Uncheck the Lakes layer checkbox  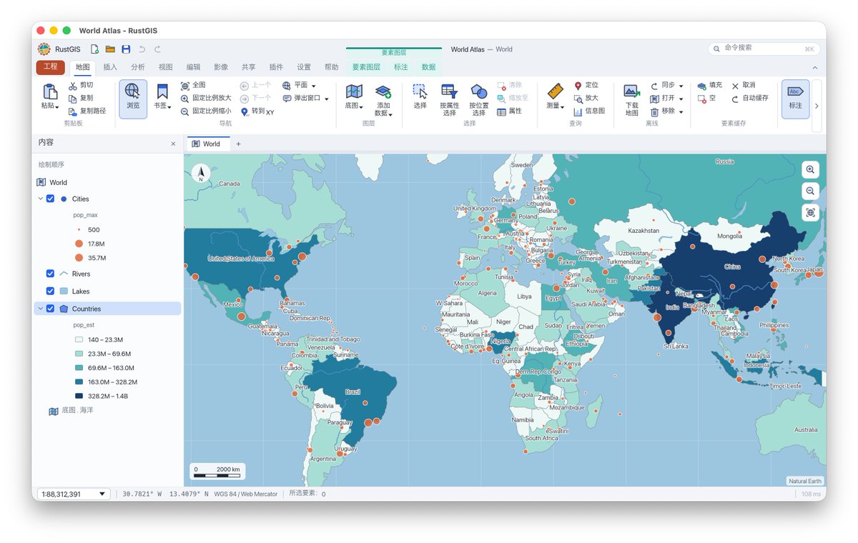pyautogui.click(x=50, y=291)
